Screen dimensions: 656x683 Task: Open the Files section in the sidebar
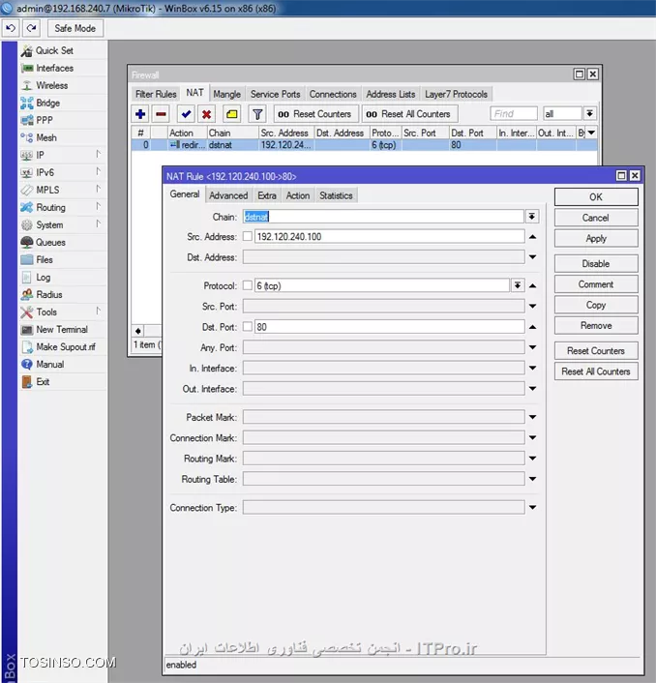coord(45,259)
